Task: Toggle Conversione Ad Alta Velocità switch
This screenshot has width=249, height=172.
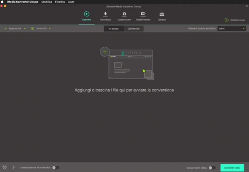Action: 56,168
